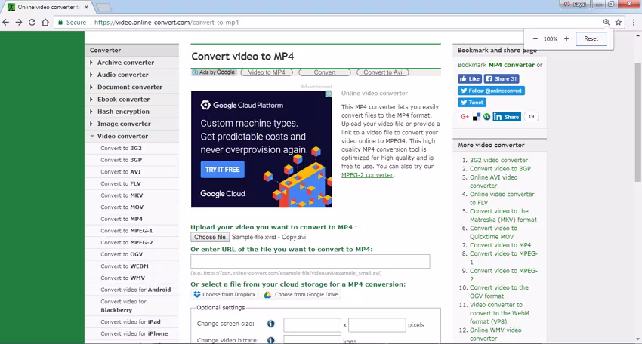Open the browser home page icon
Image resolution: width=642 pixels, height=344 pixels.
pos(45,23)
